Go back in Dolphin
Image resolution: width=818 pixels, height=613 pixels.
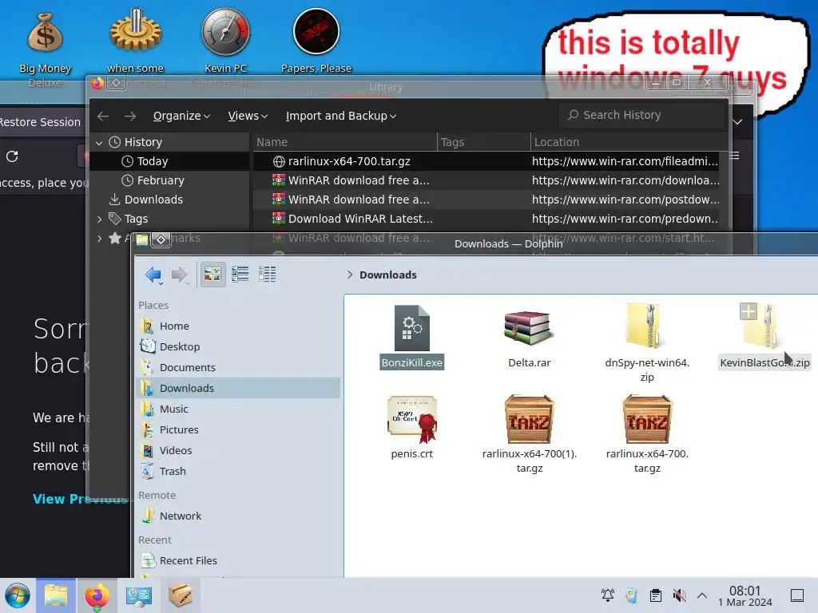pyautogui.click(x=153, y=275)
